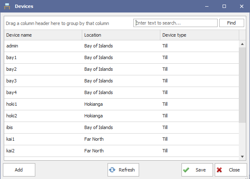The height and width of the screenshot is (179, 250).
Task: Click the scrollbar up arrow
Action: pyautogui.click(x=243, y=44)
